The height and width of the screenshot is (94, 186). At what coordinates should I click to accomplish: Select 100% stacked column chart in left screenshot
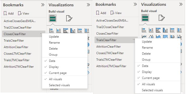click(87, 31)
